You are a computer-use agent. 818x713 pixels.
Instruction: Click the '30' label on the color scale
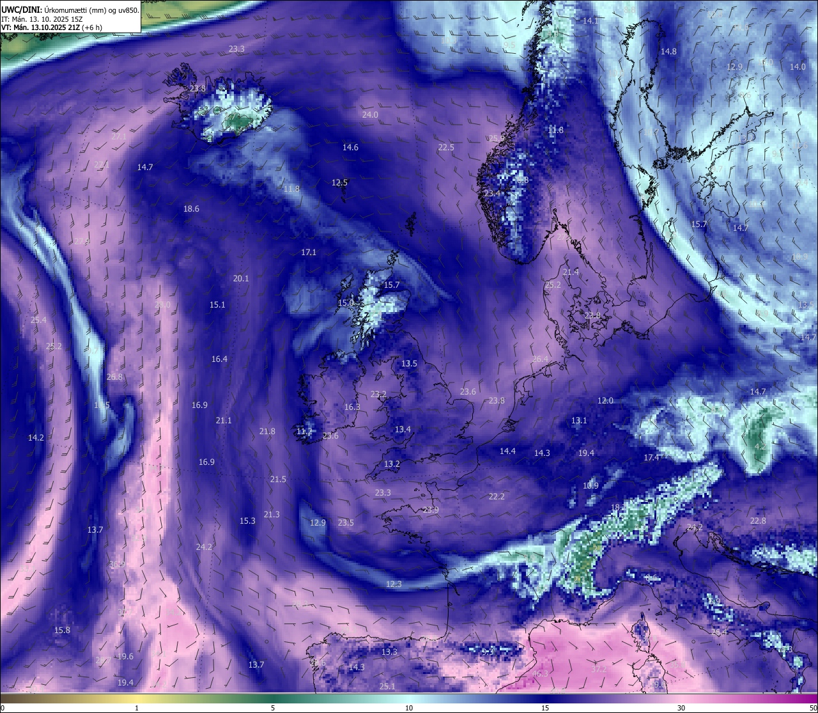(681, 708)
